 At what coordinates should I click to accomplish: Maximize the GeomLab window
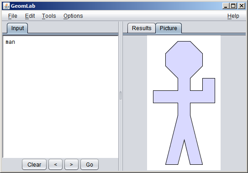233,6
